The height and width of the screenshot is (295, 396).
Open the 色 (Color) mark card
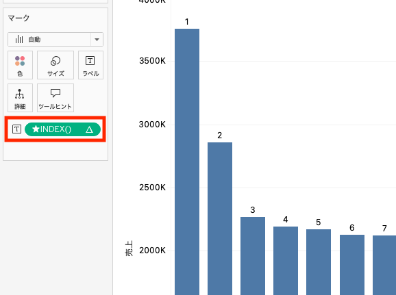(x=20, y=65)
